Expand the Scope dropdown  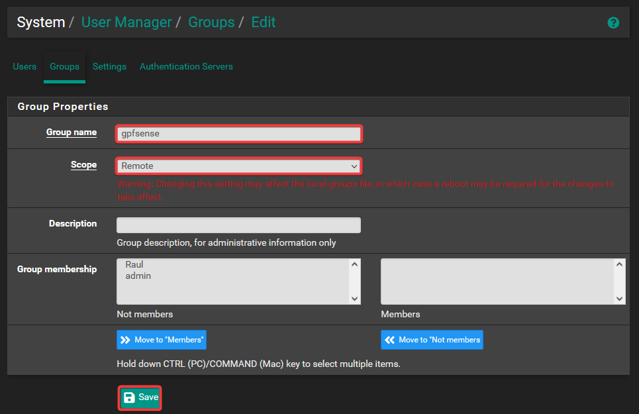pos(238,166)
